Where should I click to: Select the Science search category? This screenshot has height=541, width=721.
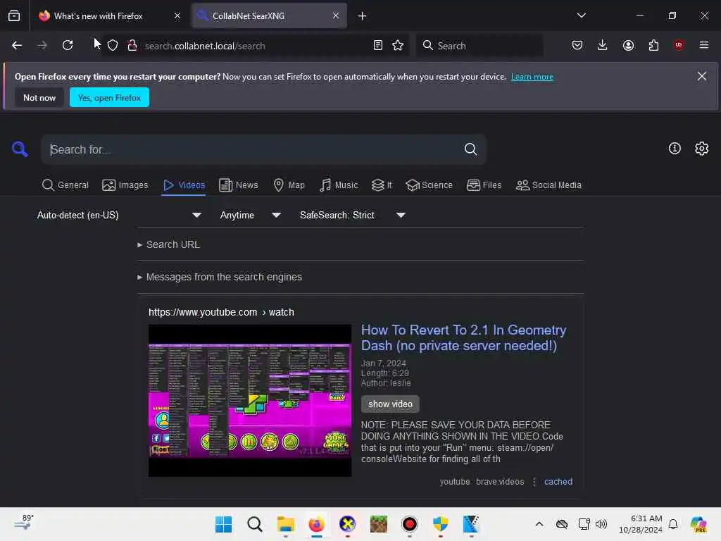(x=429, y=185)
